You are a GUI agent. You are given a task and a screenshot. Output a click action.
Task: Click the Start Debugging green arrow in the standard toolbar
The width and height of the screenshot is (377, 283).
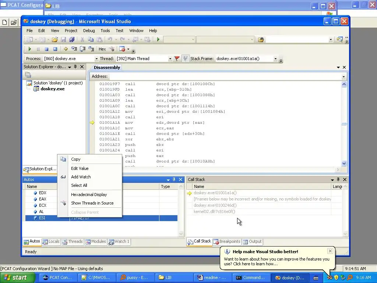pyautogui.click(x=158, y=39)
